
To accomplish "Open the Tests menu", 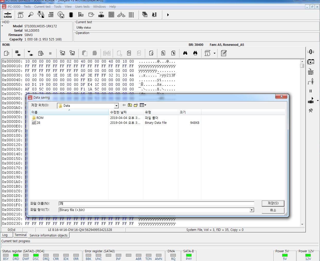I will point(27,7).
